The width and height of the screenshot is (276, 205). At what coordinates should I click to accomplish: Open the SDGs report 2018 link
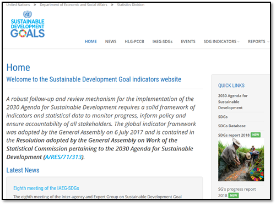coord(234,135)
